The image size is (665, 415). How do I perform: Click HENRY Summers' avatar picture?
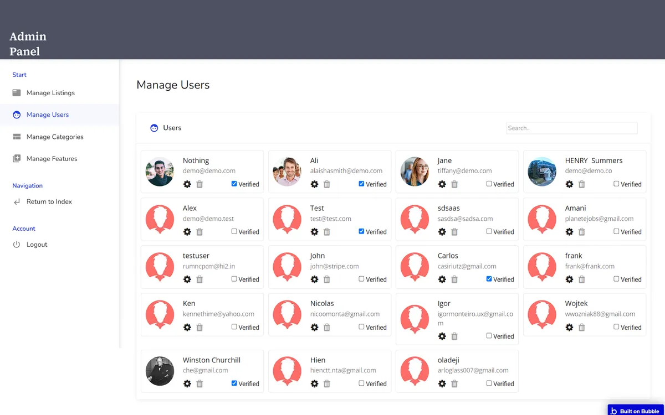click(x=542, y=172)
